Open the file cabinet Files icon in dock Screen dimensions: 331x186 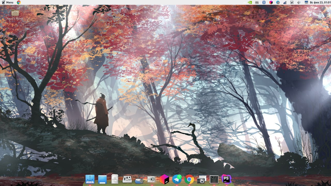pos(115,179)
